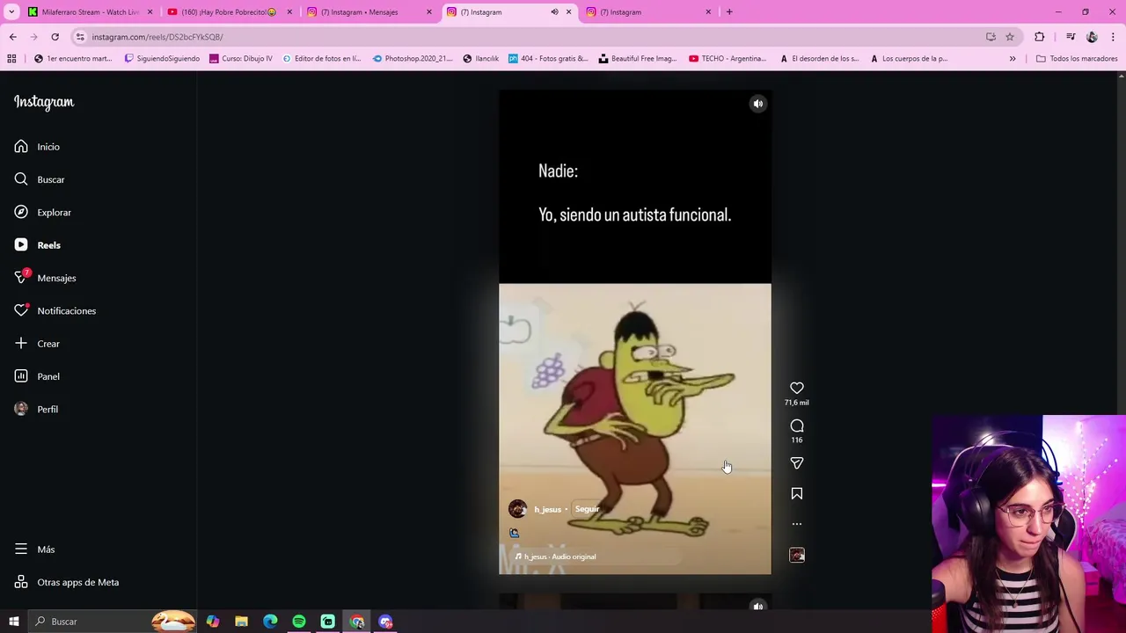
Task: Select Reels in the sidebar
Action: 37,245
